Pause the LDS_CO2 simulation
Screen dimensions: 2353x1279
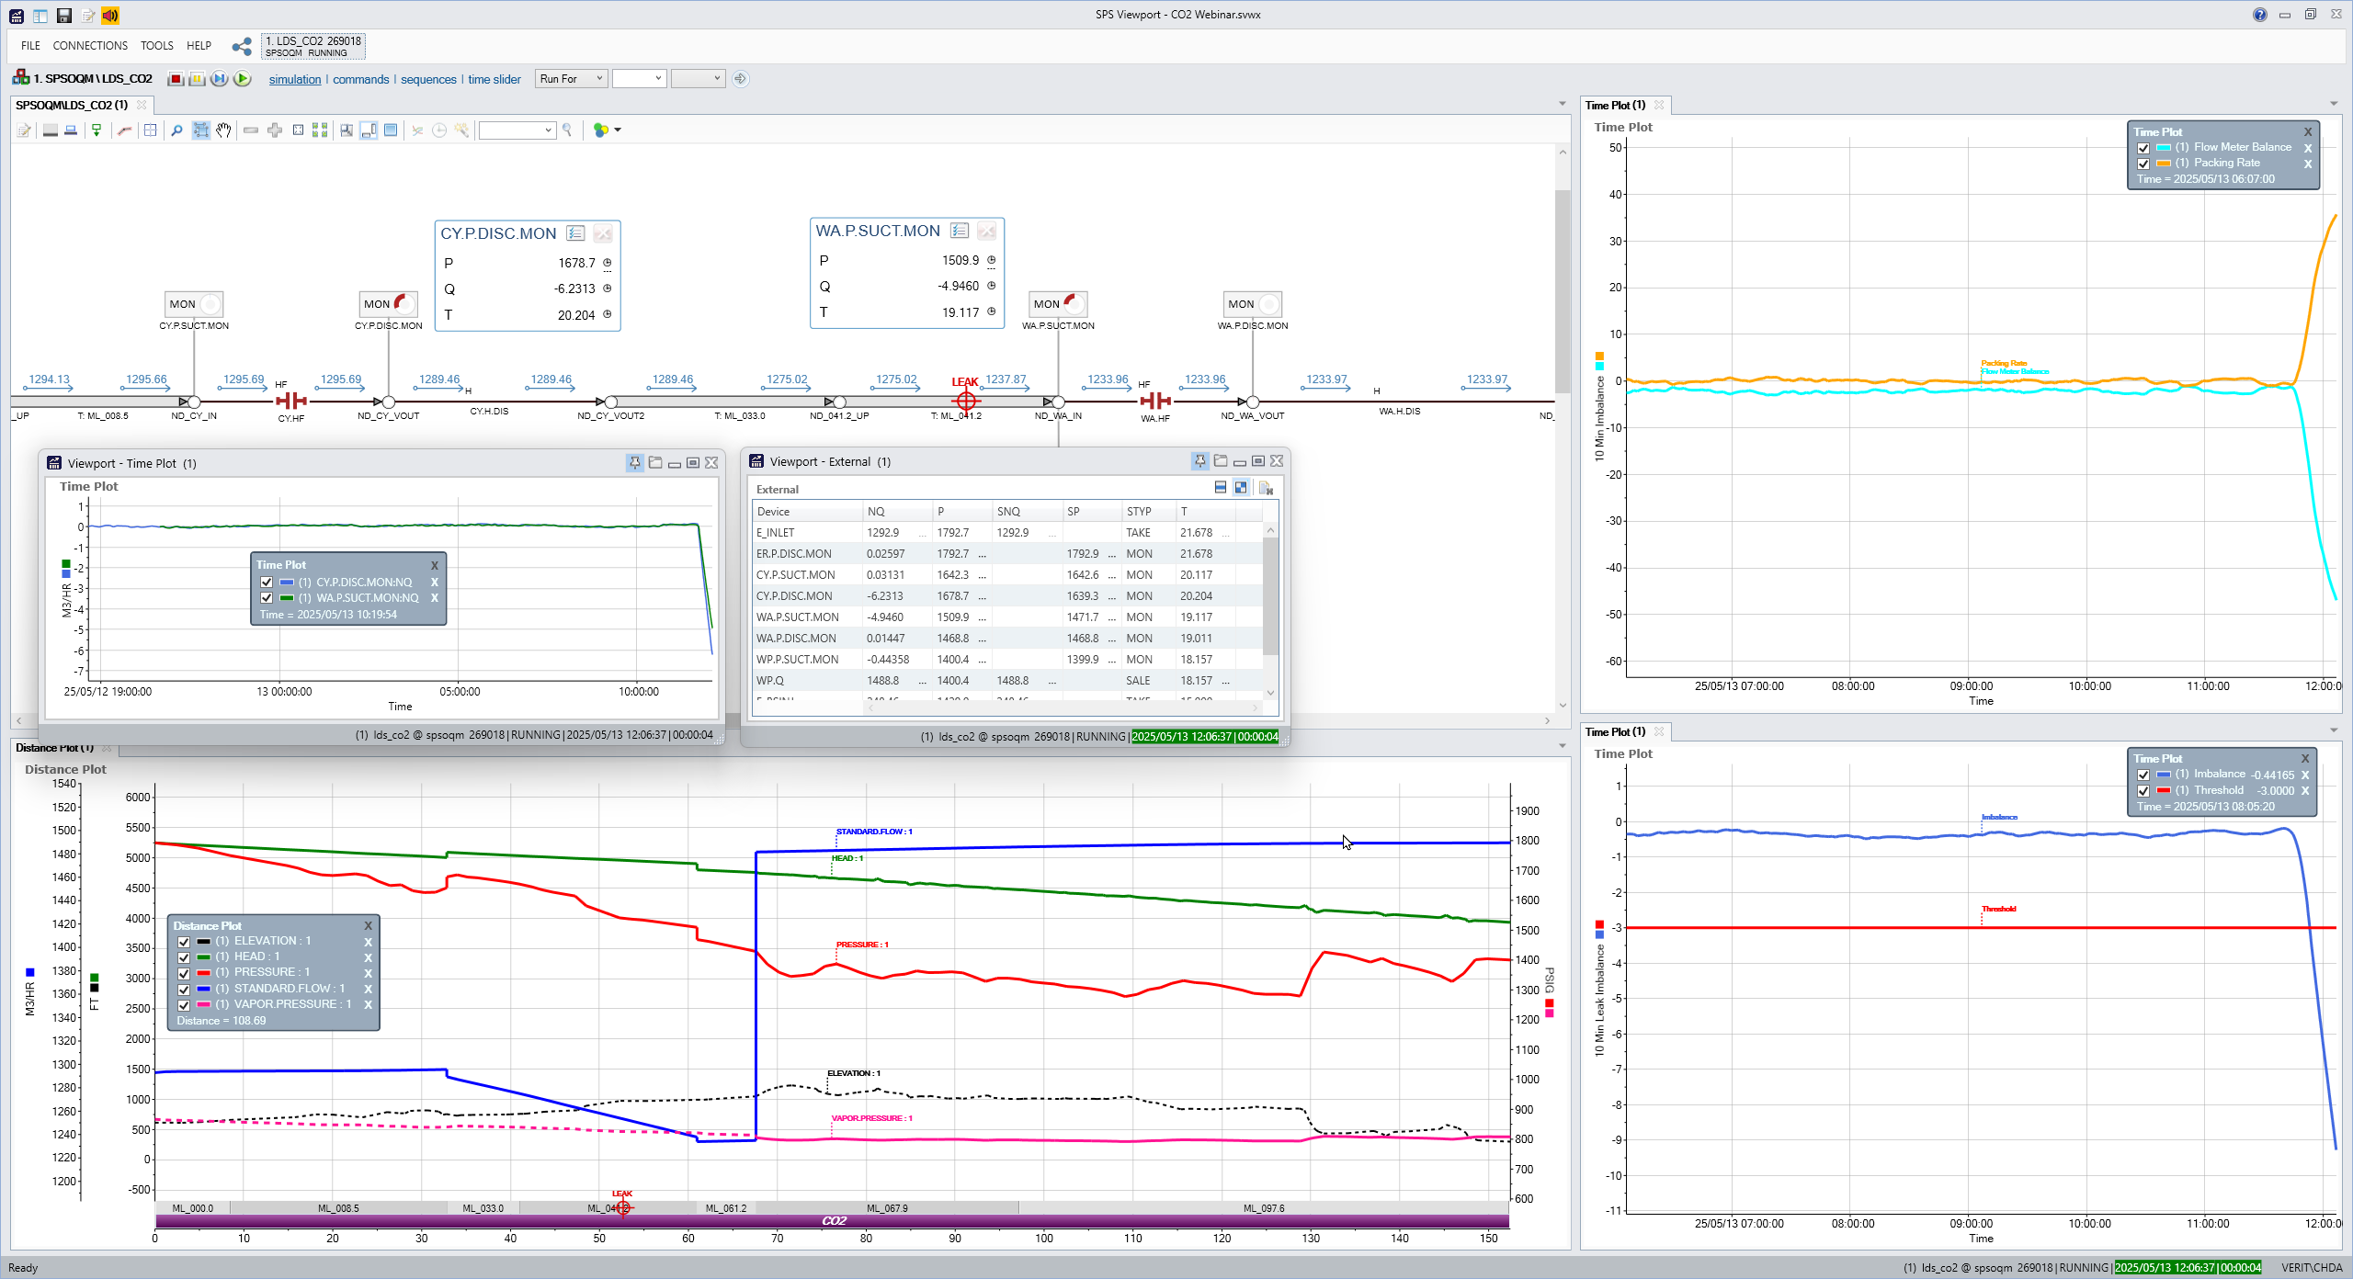196,78
